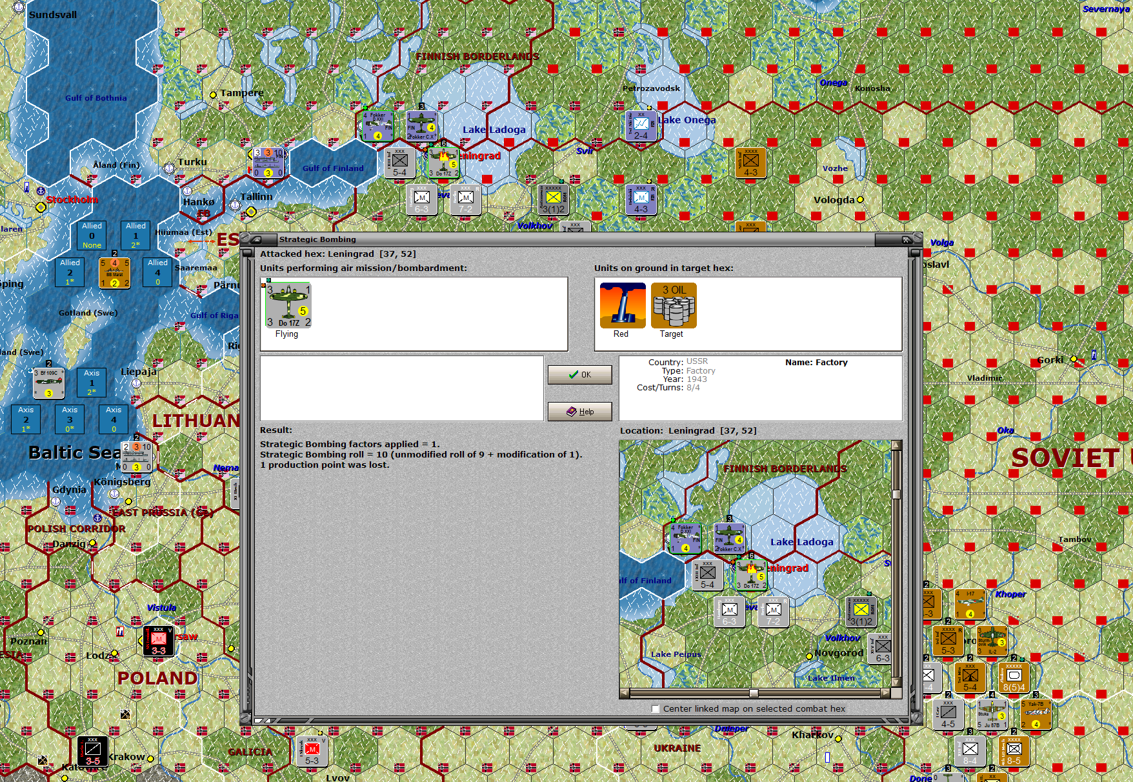Select the IL-2 aircraft counter
Image resolution: width=1133 pixels, height=782 pixels.
click(992, 641)
